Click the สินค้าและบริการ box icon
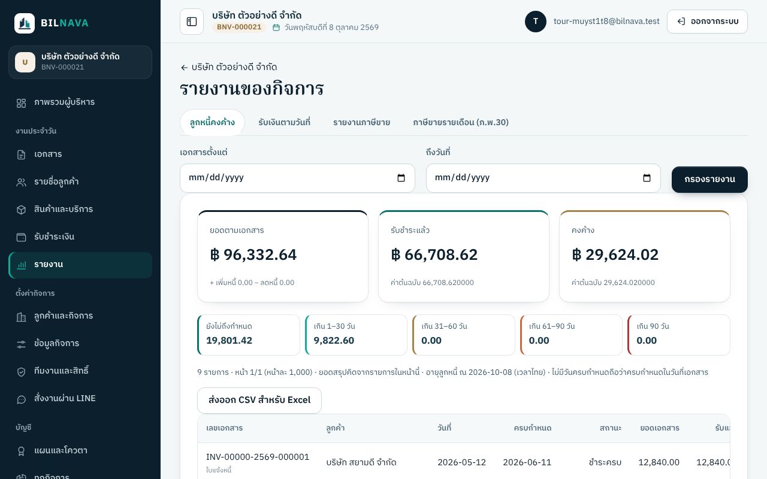767x479 pixels. (22, 210)
